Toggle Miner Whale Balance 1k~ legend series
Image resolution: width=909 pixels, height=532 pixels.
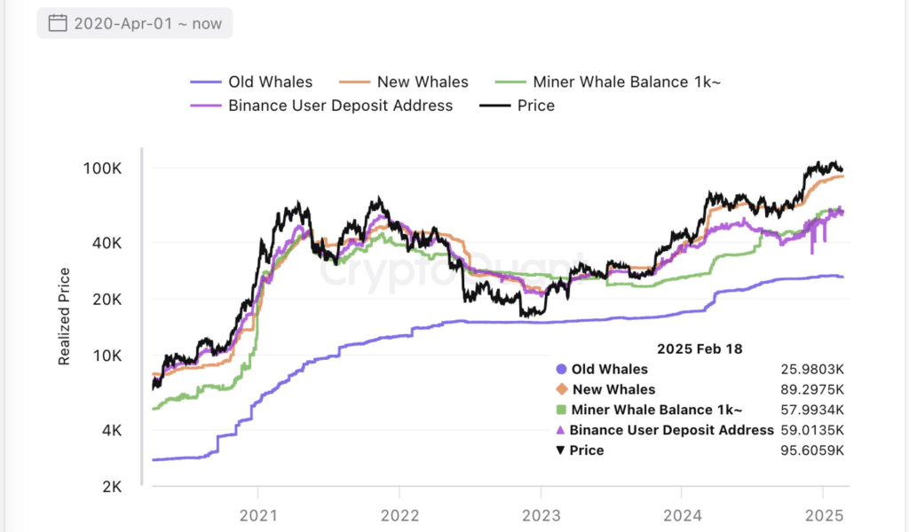(607, 82)
